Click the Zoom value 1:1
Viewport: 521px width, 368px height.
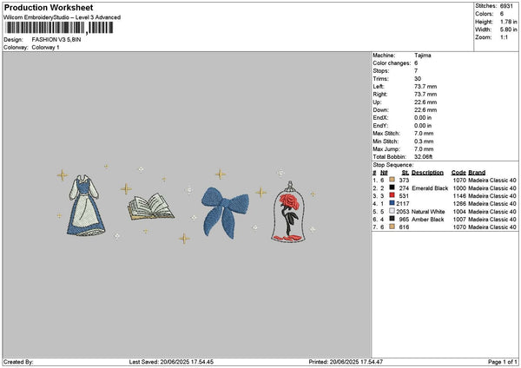coord(504,37)
